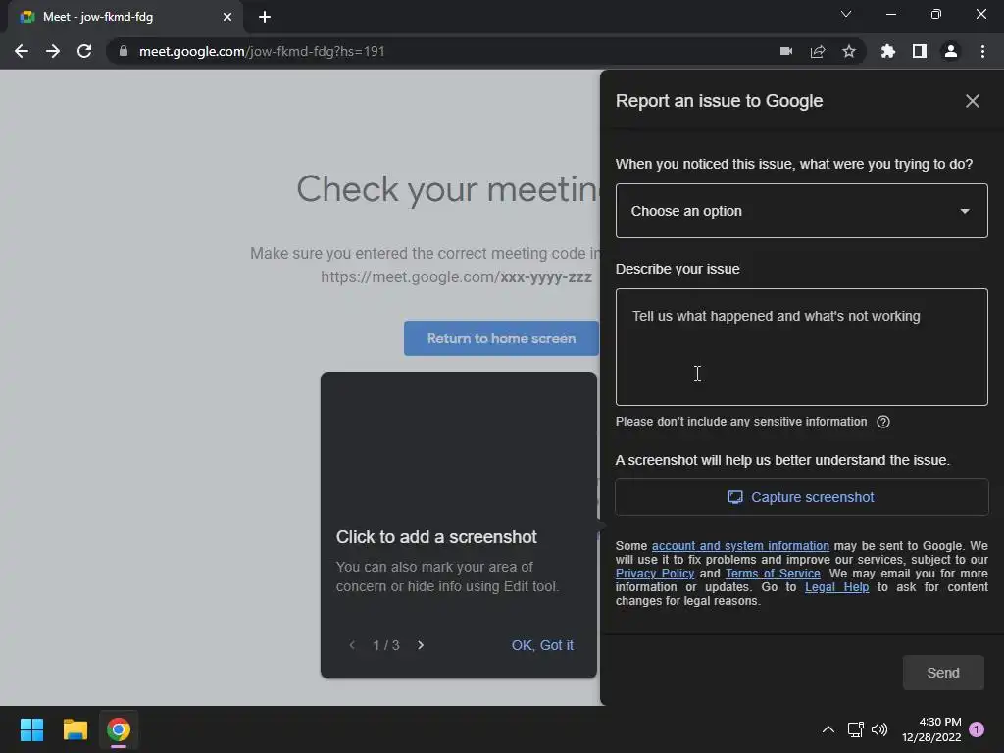Open the network status tray icon
The image size is (1004, 753).
[x=855, y=729]
